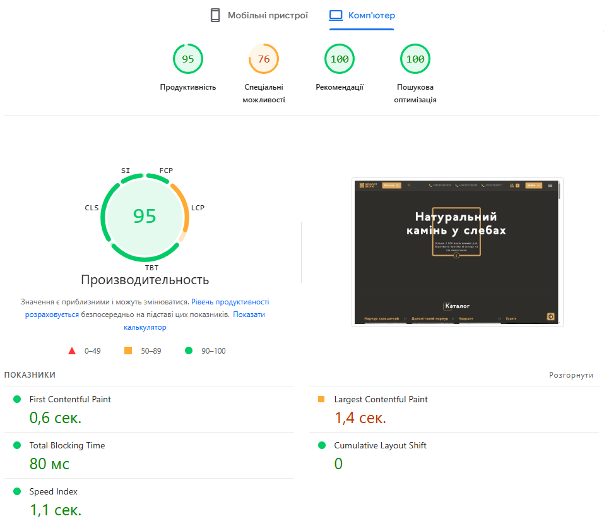Open the Рекомендації score gauge 100
The height and width of the screenshot is (521, 604).
click(340, 59)
